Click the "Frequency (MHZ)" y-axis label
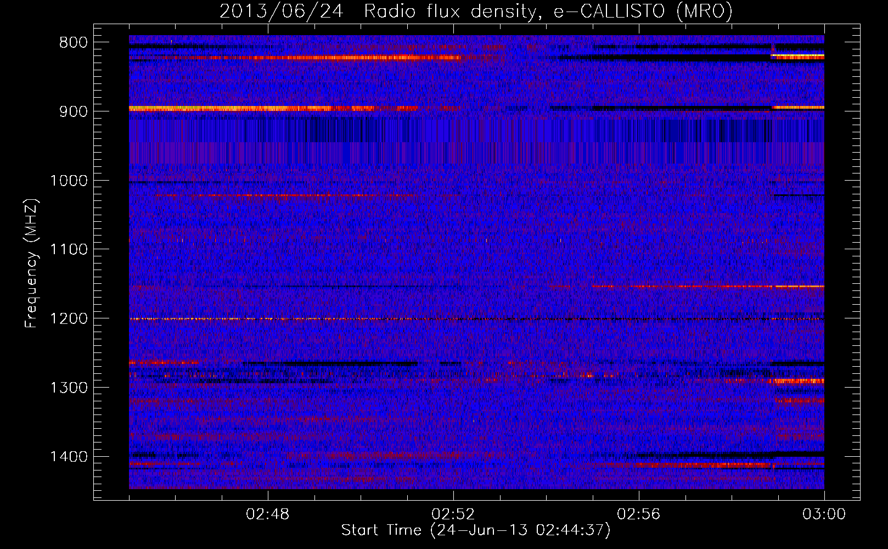Viewport: 888px width, 549px height. tap(32, 264)
